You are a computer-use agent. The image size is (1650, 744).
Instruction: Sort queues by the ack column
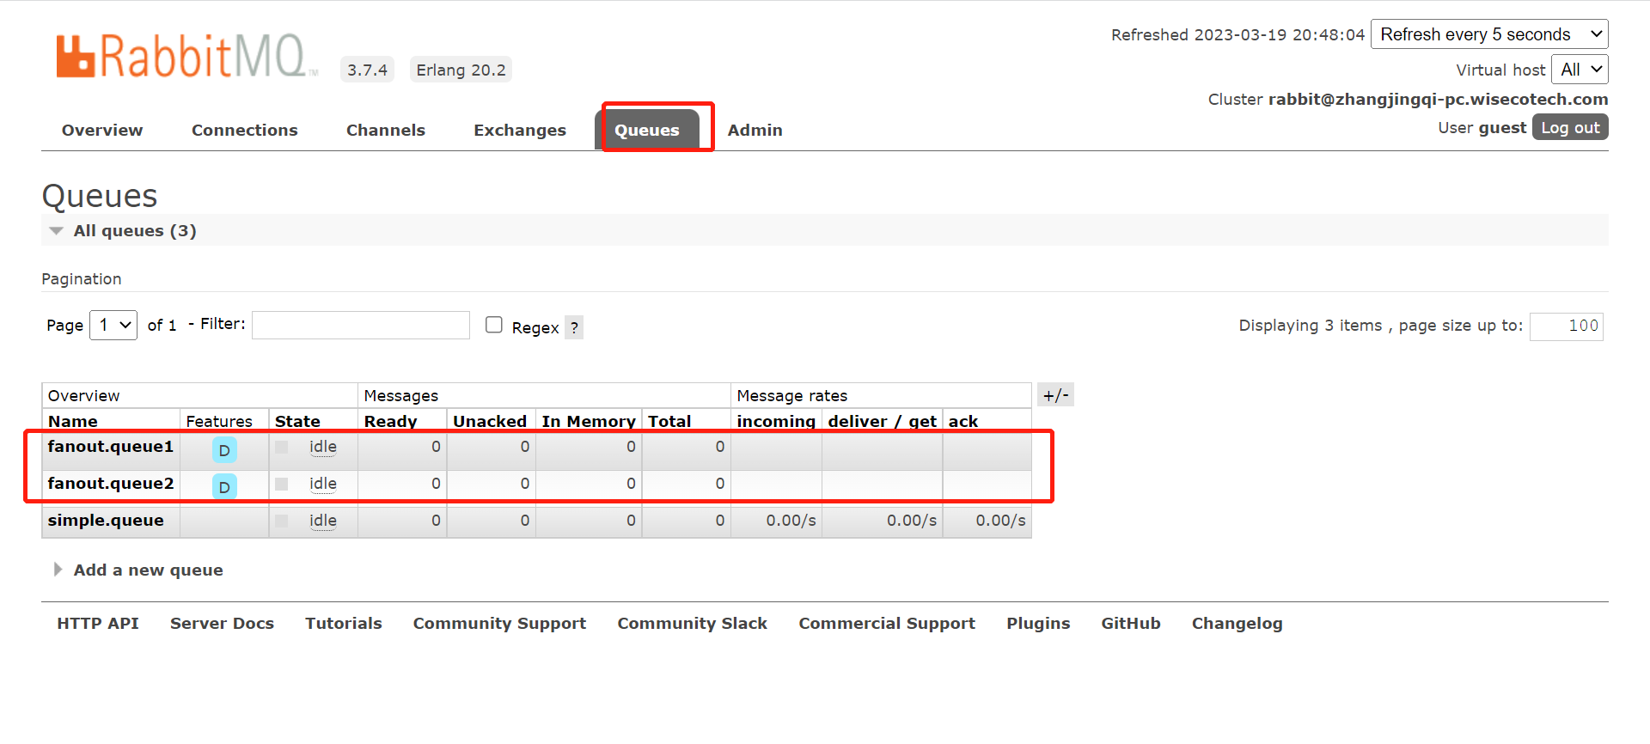(963, 421)
